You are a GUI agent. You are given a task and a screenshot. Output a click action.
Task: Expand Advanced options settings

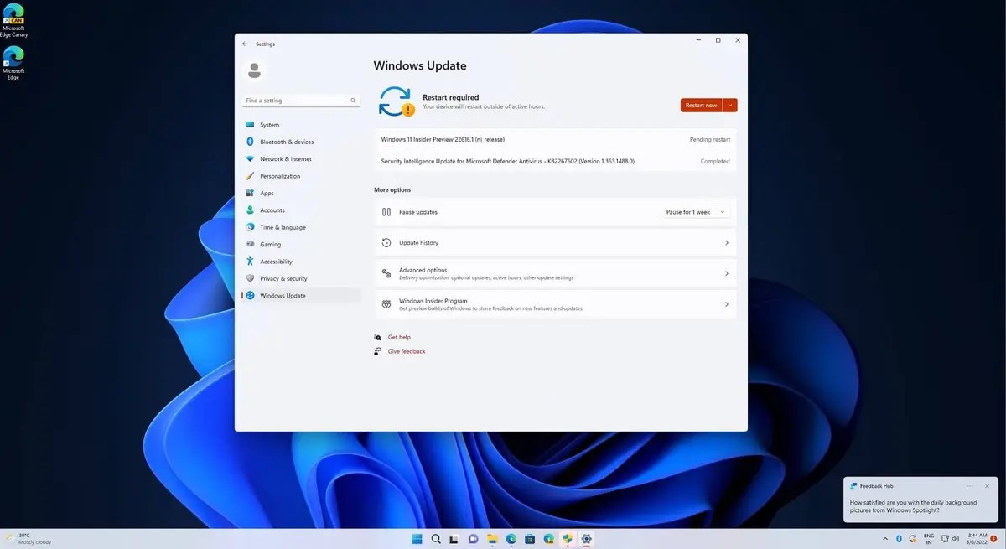(x=555, y=273)
